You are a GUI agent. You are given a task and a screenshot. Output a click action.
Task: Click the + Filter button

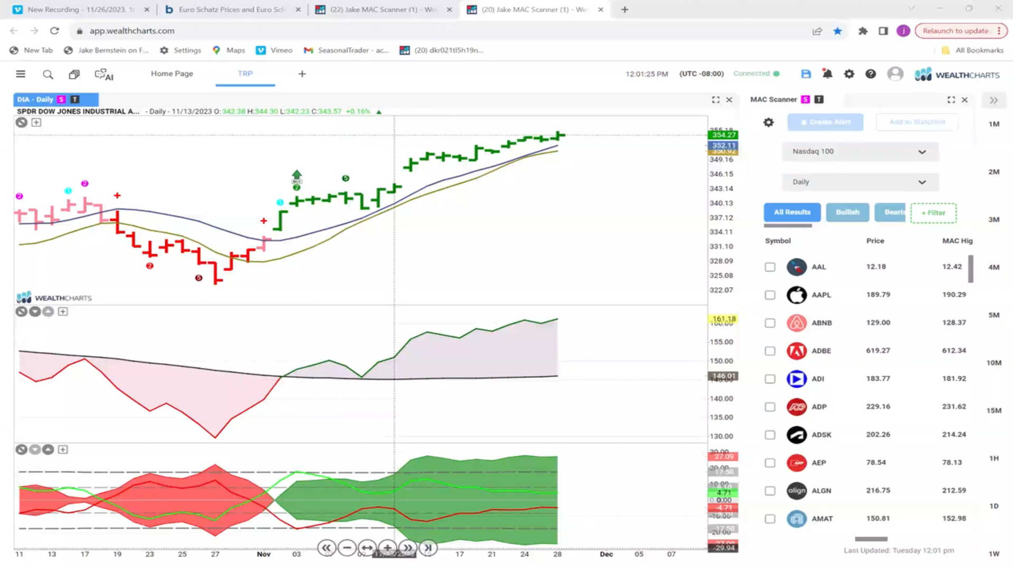[x=933, y=213]
